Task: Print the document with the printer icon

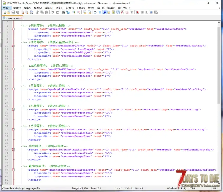Action: coord(31,12)
